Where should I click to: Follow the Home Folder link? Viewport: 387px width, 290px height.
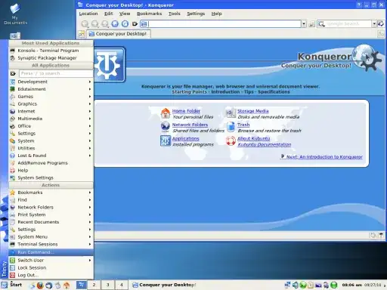click(186, 111)
